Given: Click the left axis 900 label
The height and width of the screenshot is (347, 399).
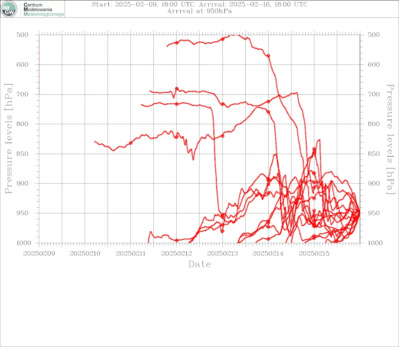Looking at the screenshot, I should click(x=23, y=183).
